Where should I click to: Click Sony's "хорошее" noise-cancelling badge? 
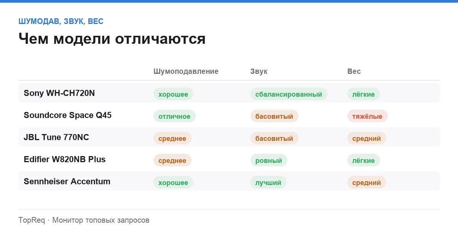[173, 94]
